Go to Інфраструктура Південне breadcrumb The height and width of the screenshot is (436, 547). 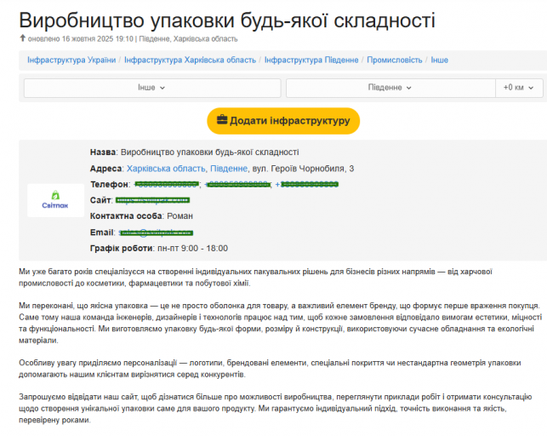coord(311,60)
